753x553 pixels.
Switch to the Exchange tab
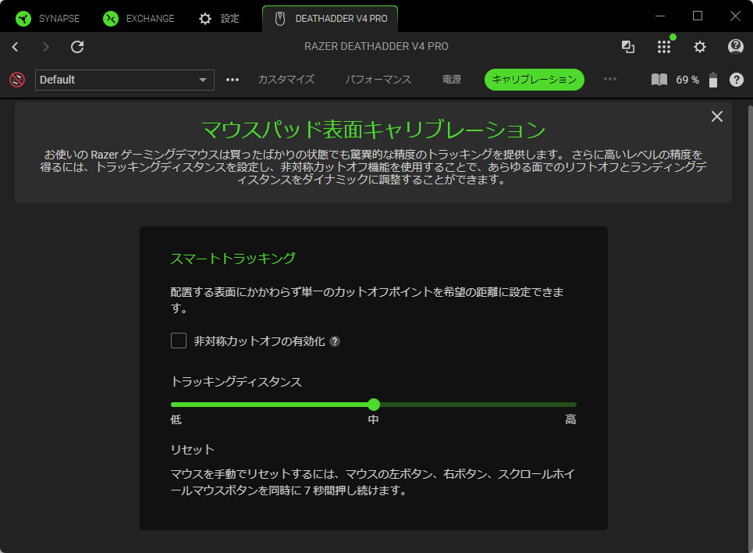(139, 19)
